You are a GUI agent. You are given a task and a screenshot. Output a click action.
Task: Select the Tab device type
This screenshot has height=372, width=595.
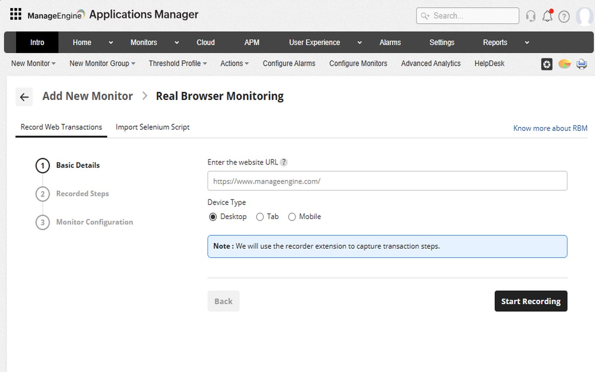click(x=260, y=217)
